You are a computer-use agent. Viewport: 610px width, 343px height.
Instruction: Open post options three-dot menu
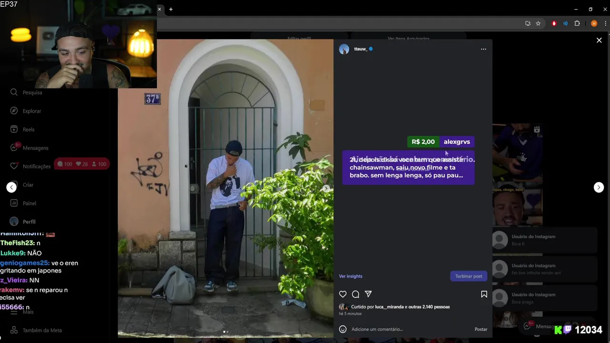pyautogui.click(x=483, y=49)
